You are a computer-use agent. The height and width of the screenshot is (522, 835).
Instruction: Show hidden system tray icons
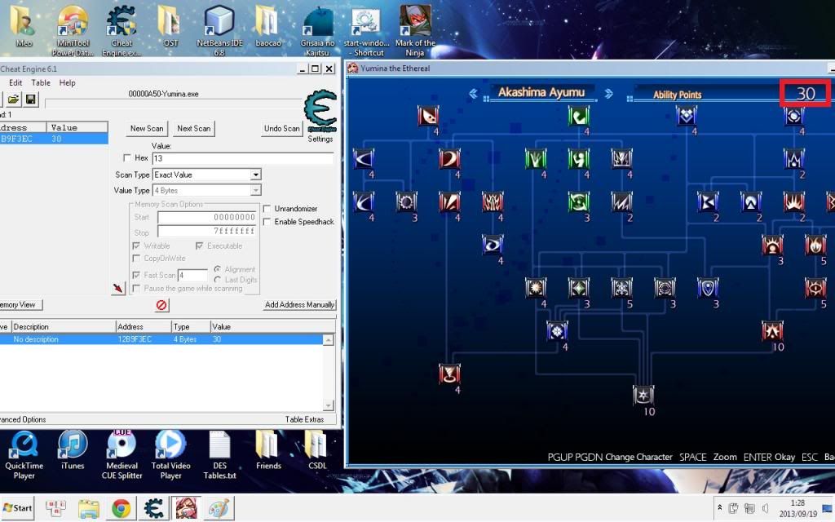coord(719,507)
